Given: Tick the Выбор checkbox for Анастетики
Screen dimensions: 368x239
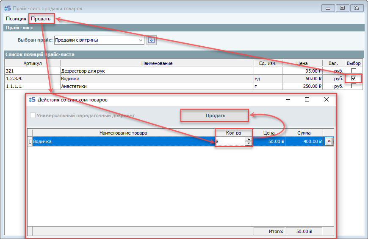Looking at the screenshot, I should pos(353,86).
